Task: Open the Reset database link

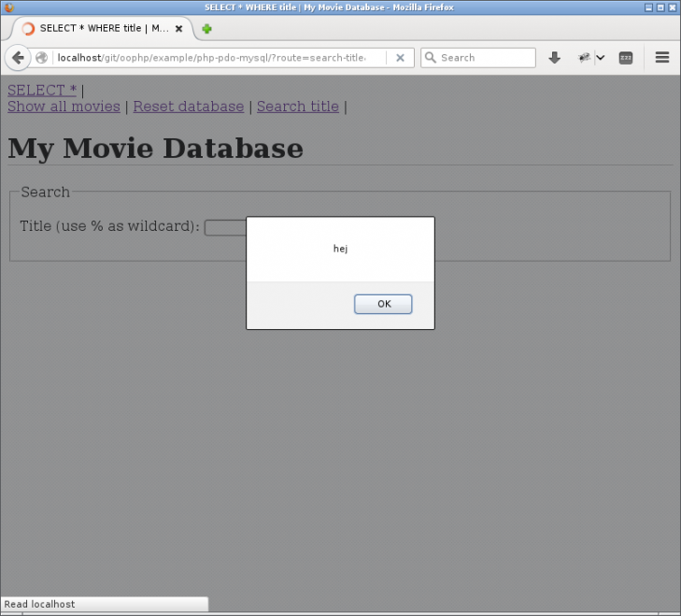Action: coord(189,107)
